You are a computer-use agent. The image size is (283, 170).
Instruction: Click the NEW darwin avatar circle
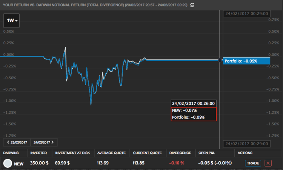(x=8, y=163)
